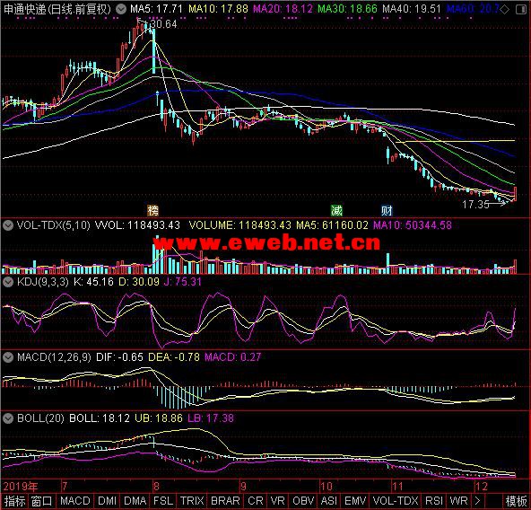The image size is (531, 510).
Task: Click the blue 财 event marker
Action: 387,211
